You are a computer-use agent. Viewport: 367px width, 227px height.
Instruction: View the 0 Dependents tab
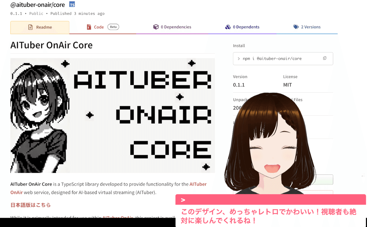242,27
